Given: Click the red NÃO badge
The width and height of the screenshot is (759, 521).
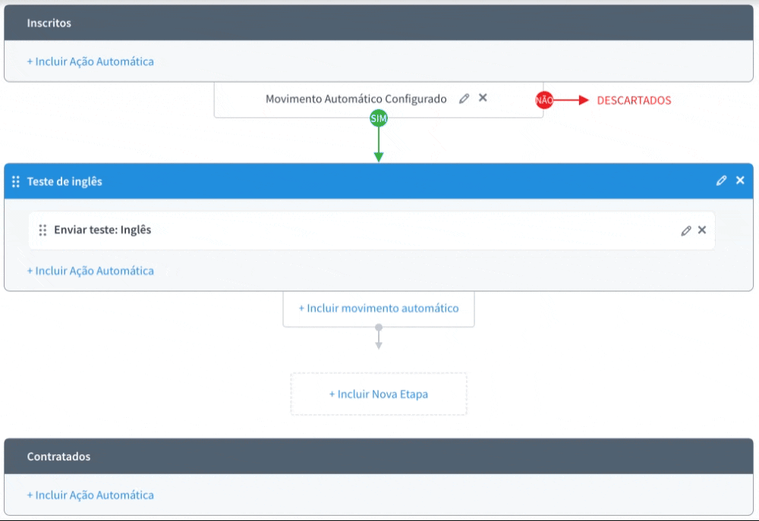Looking at the screenshot, I should [544, 100].
